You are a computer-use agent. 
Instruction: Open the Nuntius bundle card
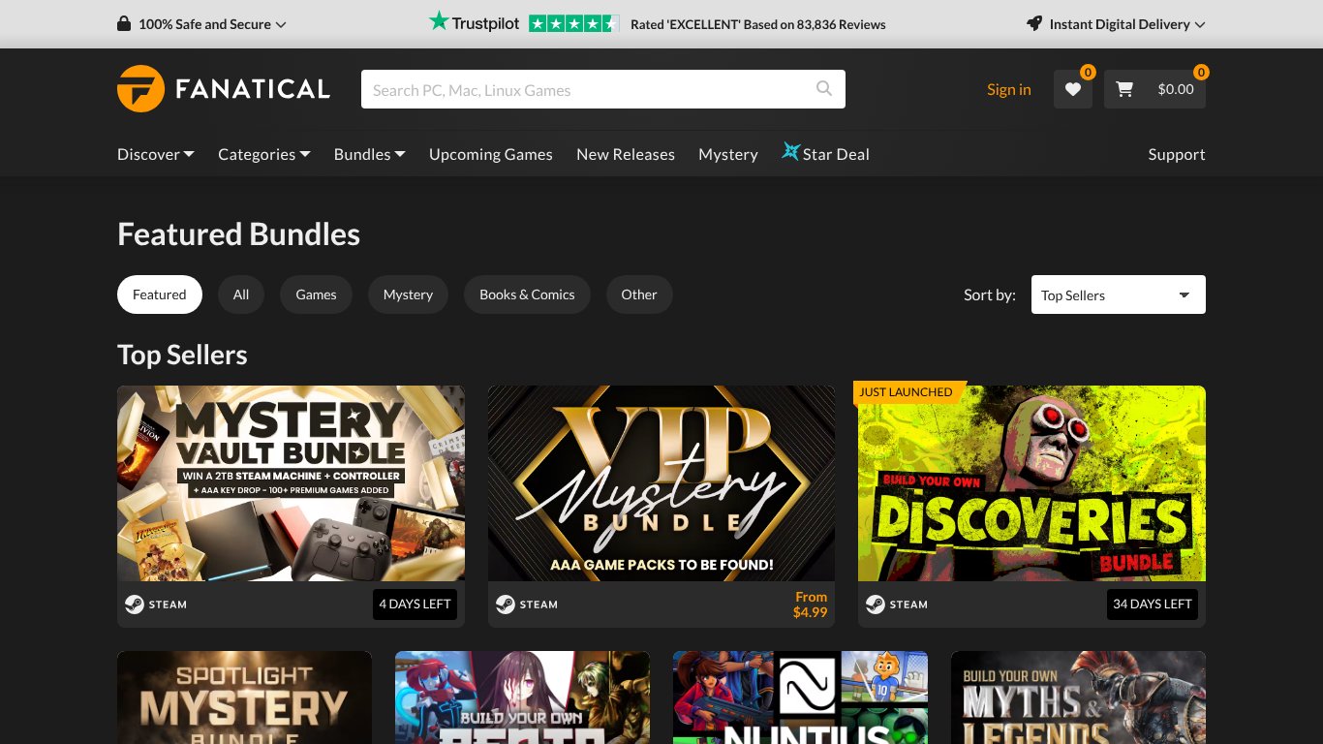pos(800,697)
